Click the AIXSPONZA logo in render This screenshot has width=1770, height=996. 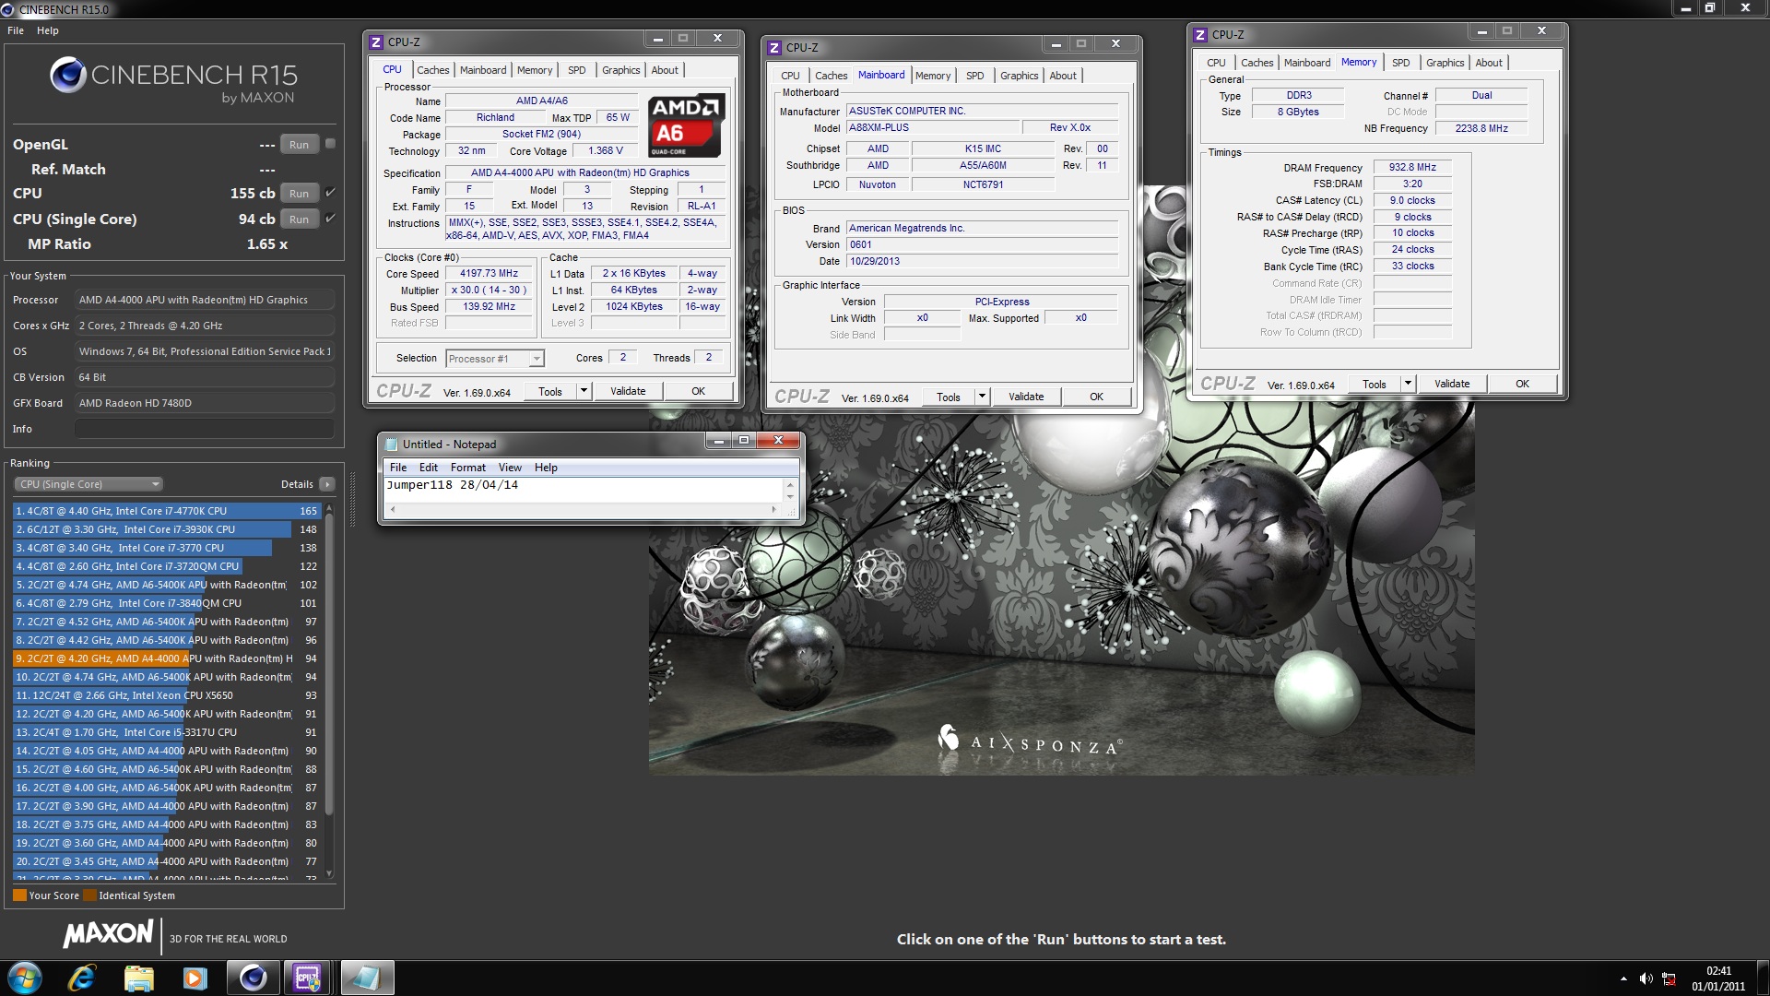1030,741
